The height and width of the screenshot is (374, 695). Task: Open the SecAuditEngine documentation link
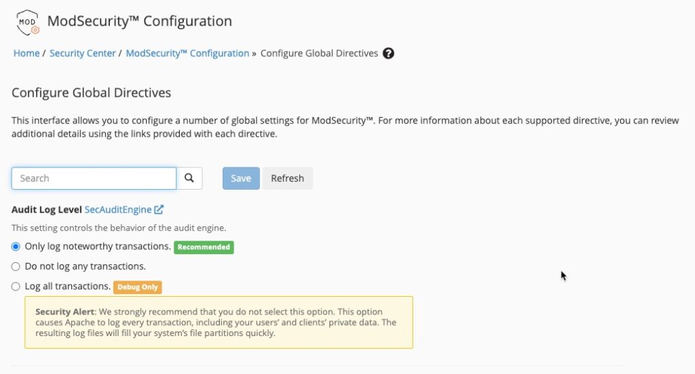point(118,210)
